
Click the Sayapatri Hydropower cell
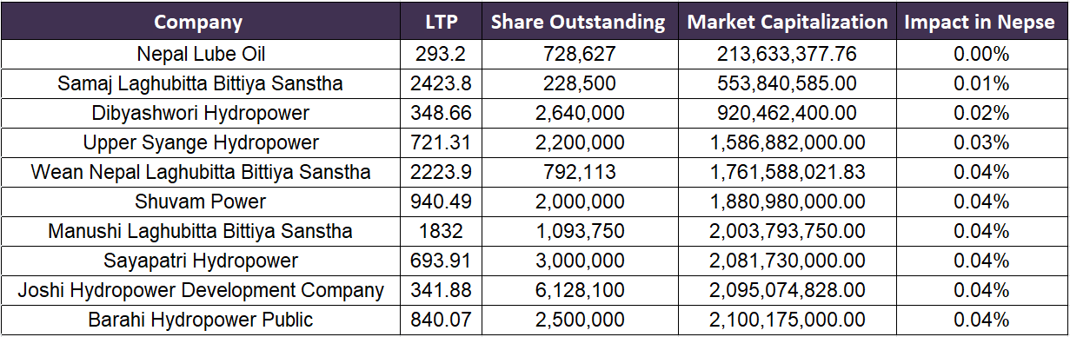click(201, 261)
